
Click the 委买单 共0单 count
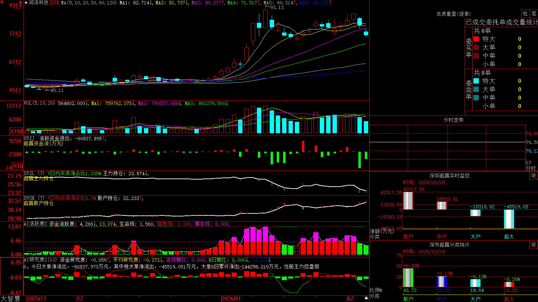(x=482, y=31)
